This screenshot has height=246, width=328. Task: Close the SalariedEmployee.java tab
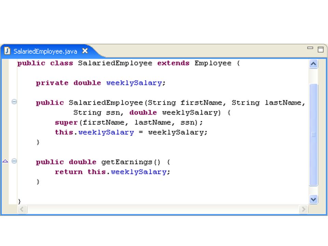[x=85, y=51]
